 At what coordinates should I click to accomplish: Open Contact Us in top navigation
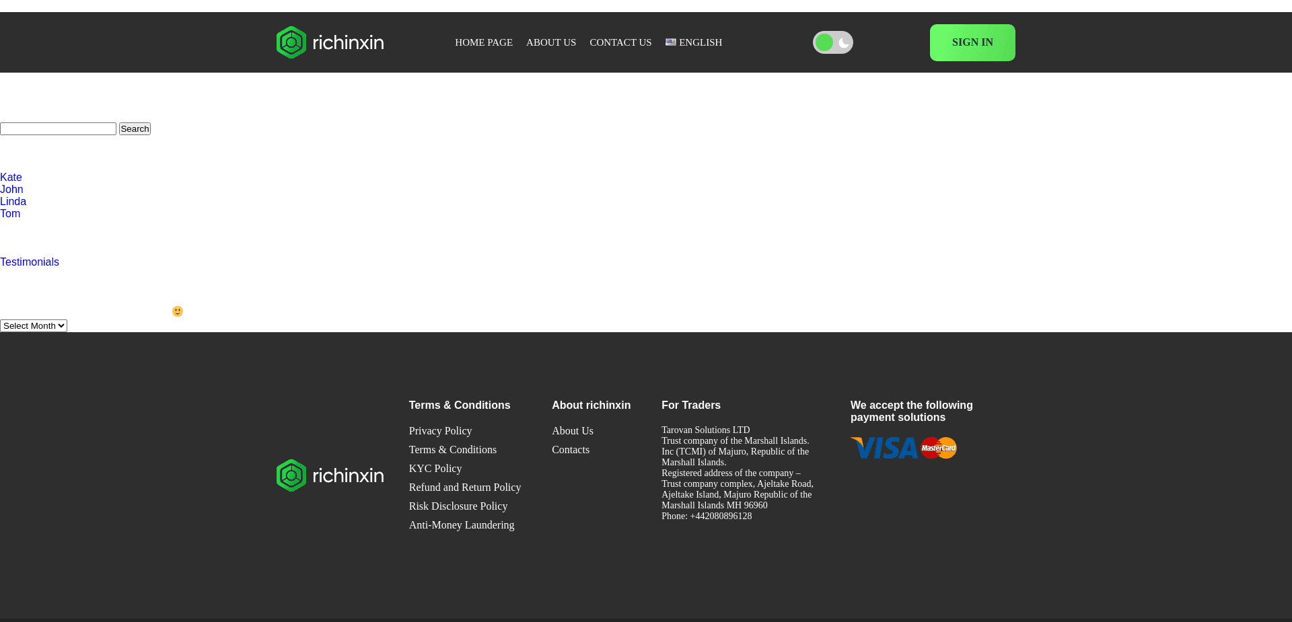(x=620, y=42)
